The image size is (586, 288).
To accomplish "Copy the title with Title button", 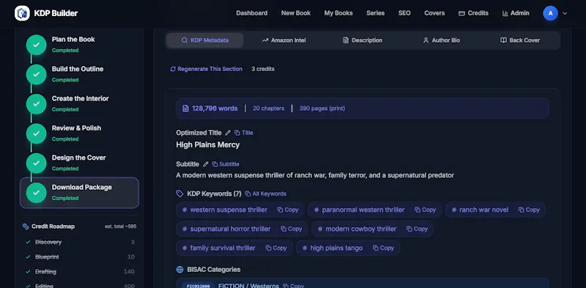I will pyautogui.click(x=244, y=133).
